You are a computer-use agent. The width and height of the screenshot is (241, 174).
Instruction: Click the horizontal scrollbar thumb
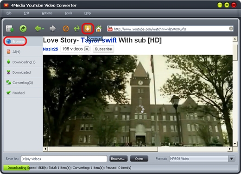pos(103,149)
